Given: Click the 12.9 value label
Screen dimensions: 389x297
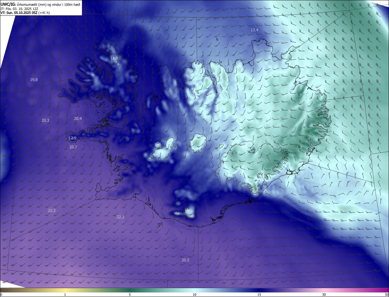Looking at the screenshot, I should pyautogui.click(x=72, y=138).
